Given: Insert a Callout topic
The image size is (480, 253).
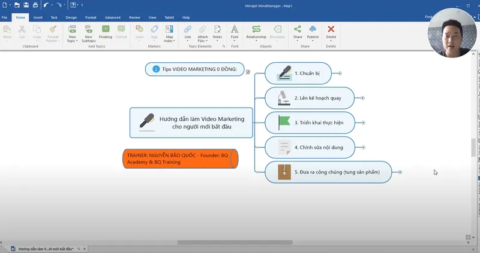Looking at the screenshot, I should (121, 32).
